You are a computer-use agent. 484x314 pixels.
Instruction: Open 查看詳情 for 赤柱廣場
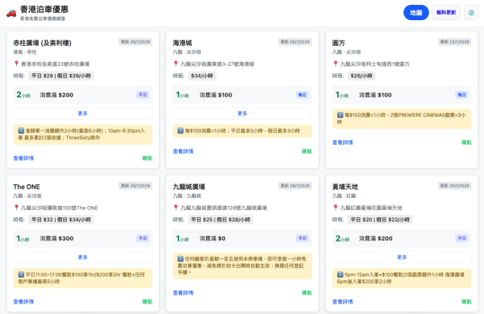pos(23,158)
